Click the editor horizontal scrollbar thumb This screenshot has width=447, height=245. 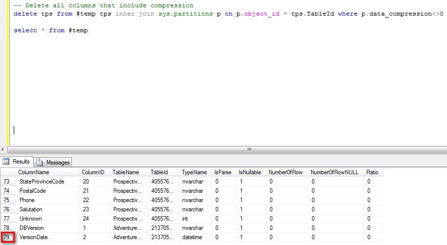(x=249, y=149)
